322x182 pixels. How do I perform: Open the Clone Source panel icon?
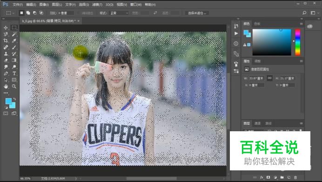click(x=236, y=54)
